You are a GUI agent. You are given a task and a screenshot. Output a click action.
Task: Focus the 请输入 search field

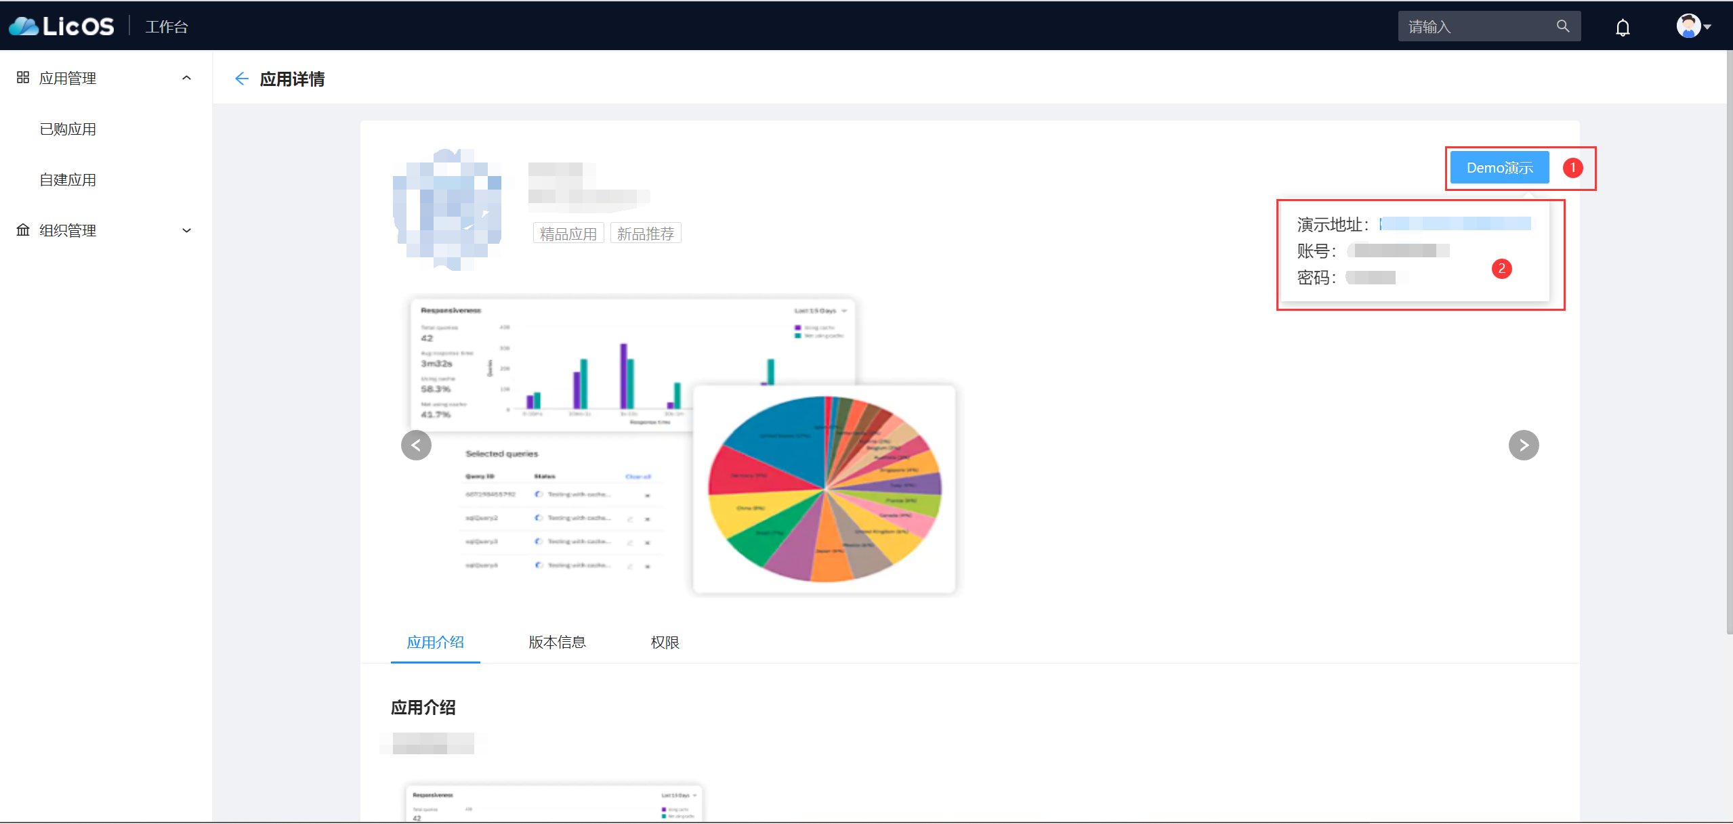[x=1489, y=26]
